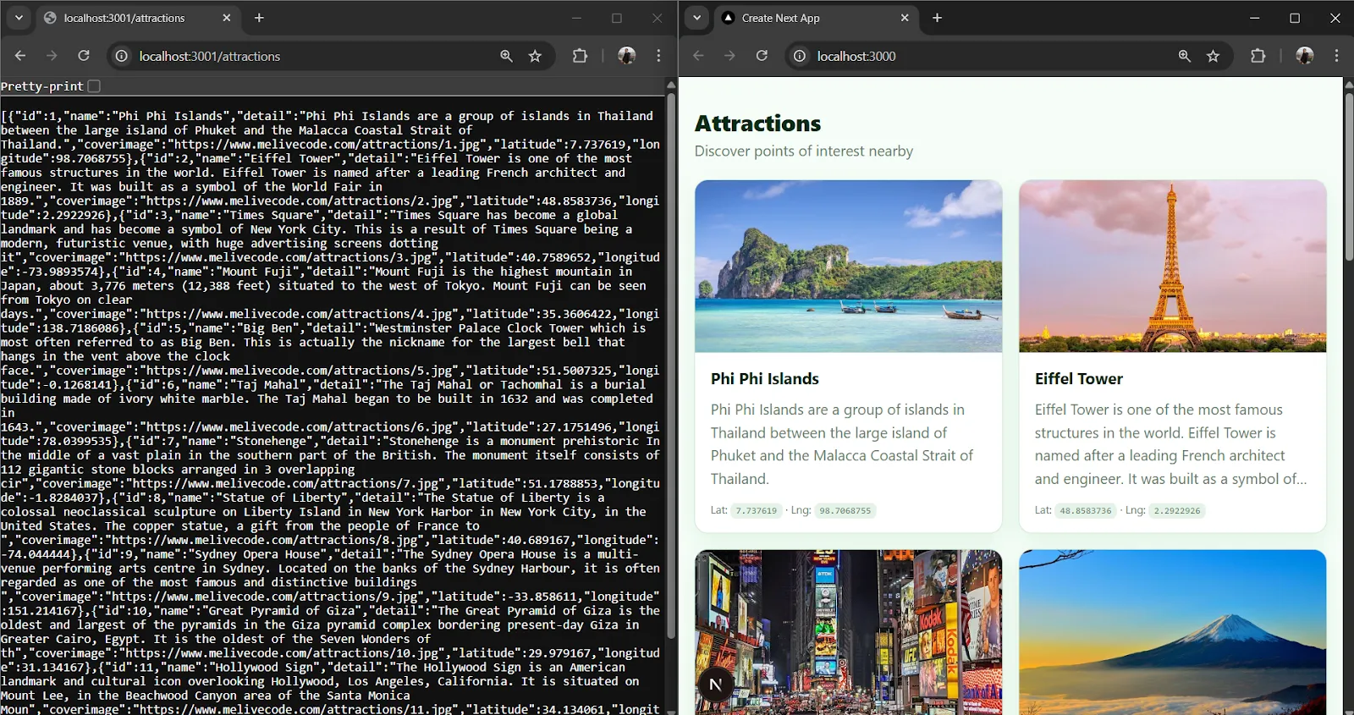The image size is (1354, 715).
Task: Open Chrome menu in right browser window
Action: [x=1336, y=56]
